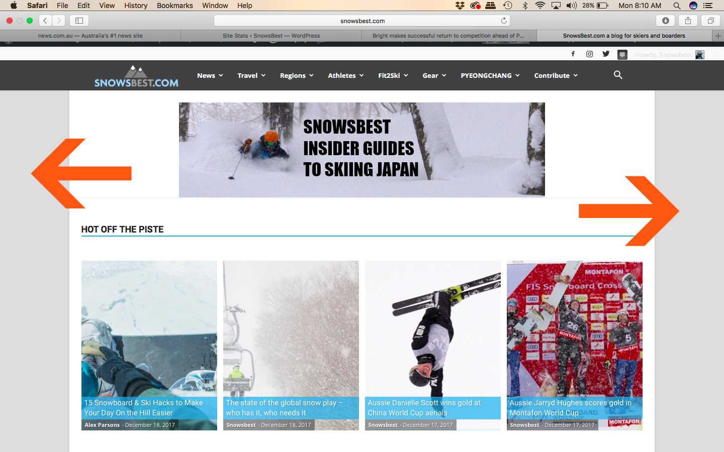724x452 pixels.
Task: Open the comments bubble icon in admin bar
Action: pos(622,54)
